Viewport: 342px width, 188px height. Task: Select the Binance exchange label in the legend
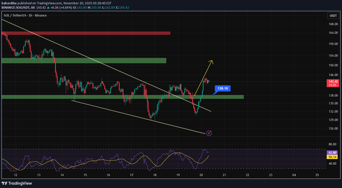(x=41, y=15)
